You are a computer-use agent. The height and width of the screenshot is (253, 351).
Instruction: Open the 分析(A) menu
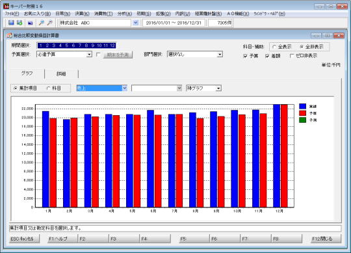coord(125,14)
